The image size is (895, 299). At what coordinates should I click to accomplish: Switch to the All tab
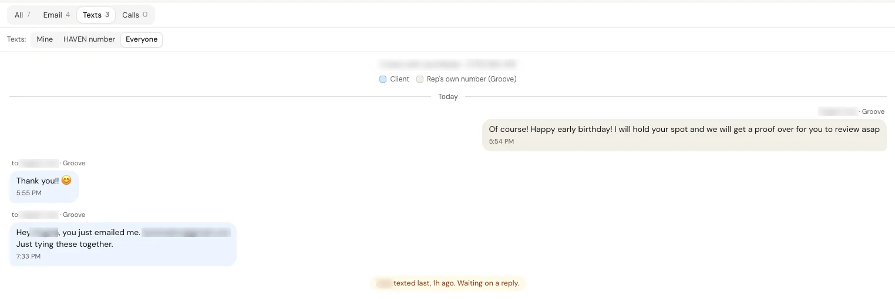pyautogui.click(x=22, y=15)
